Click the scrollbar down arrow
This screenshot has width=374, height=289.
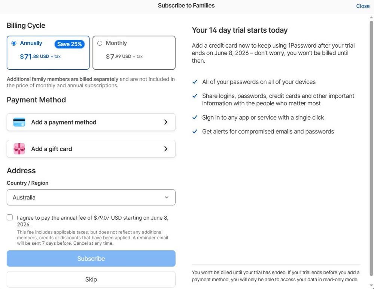pos(371,285)
